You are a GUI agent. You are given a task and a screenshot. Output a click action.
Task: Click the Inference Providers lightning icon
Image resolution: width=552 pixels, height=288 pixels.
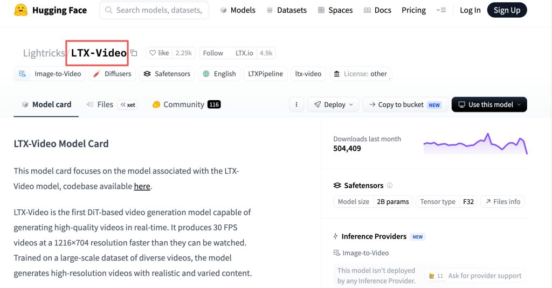point(335,236)
